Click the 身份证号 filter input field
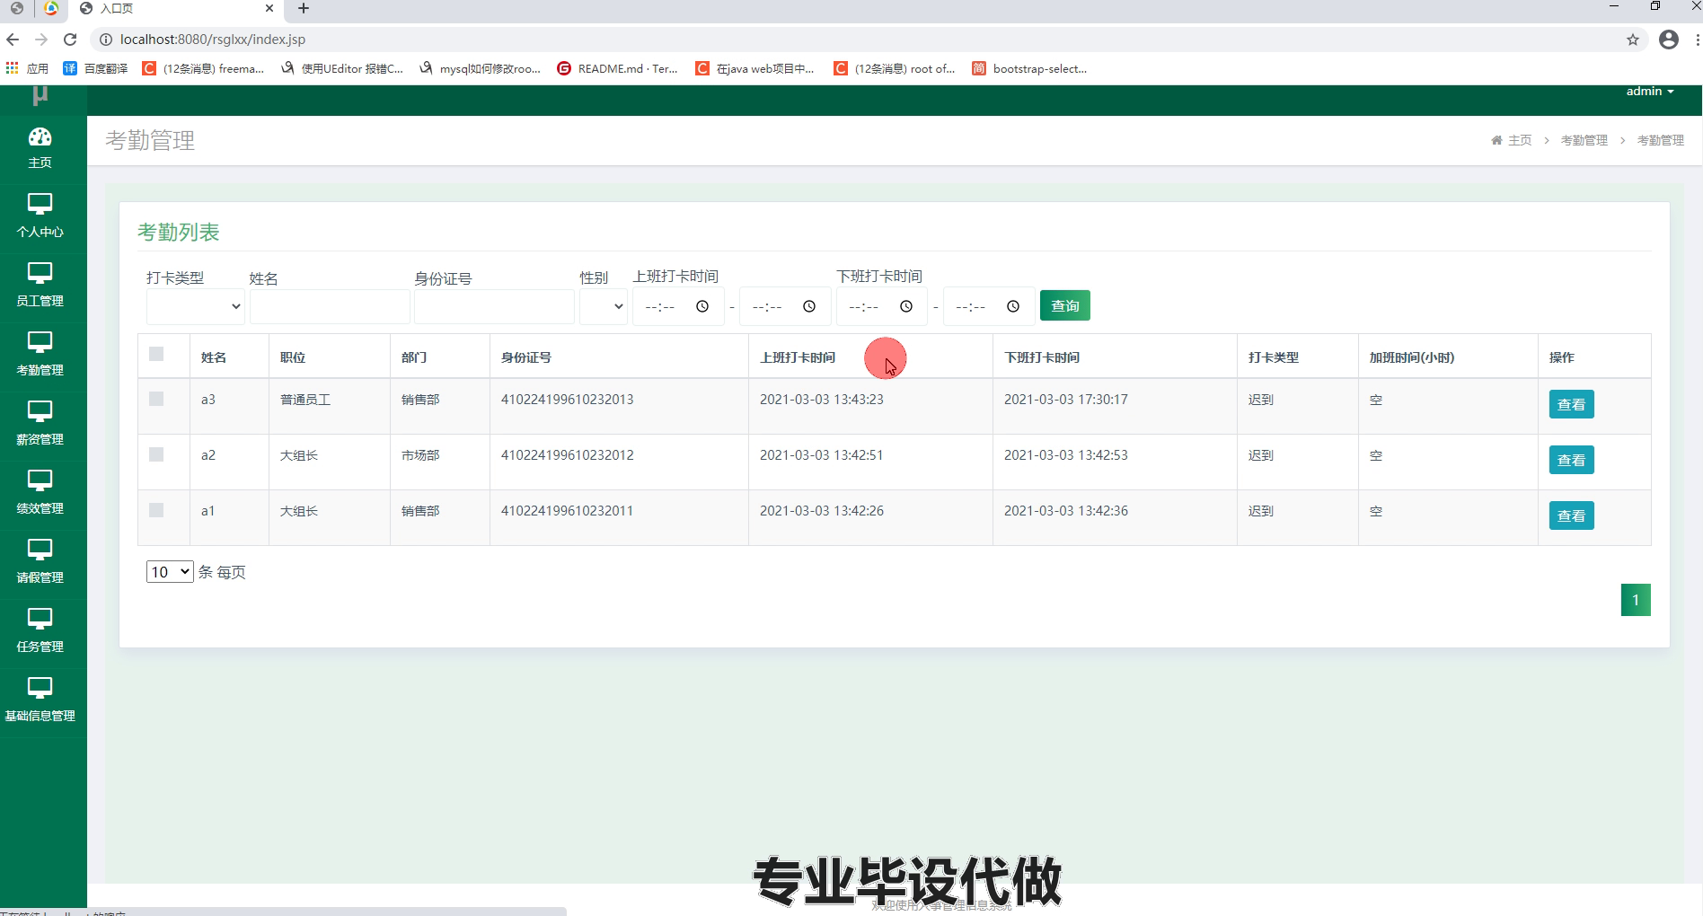 [494, 306]
